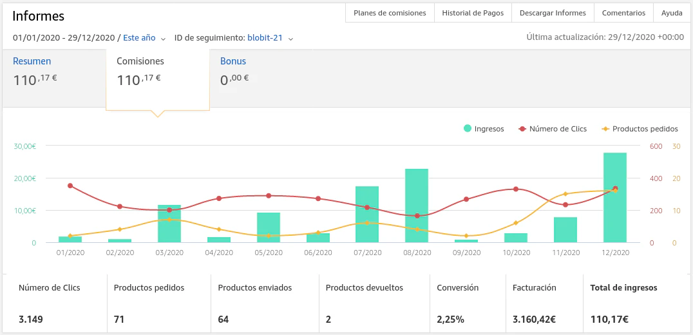
Task: Open the Ayuda page
Action: tap(672, 13)
